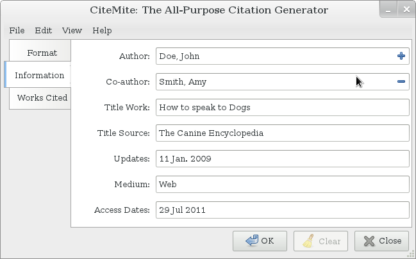Click the Access Dates field
Image resolution: width=416 pixels, height=259 pixels.
click(x=282, y=210)
